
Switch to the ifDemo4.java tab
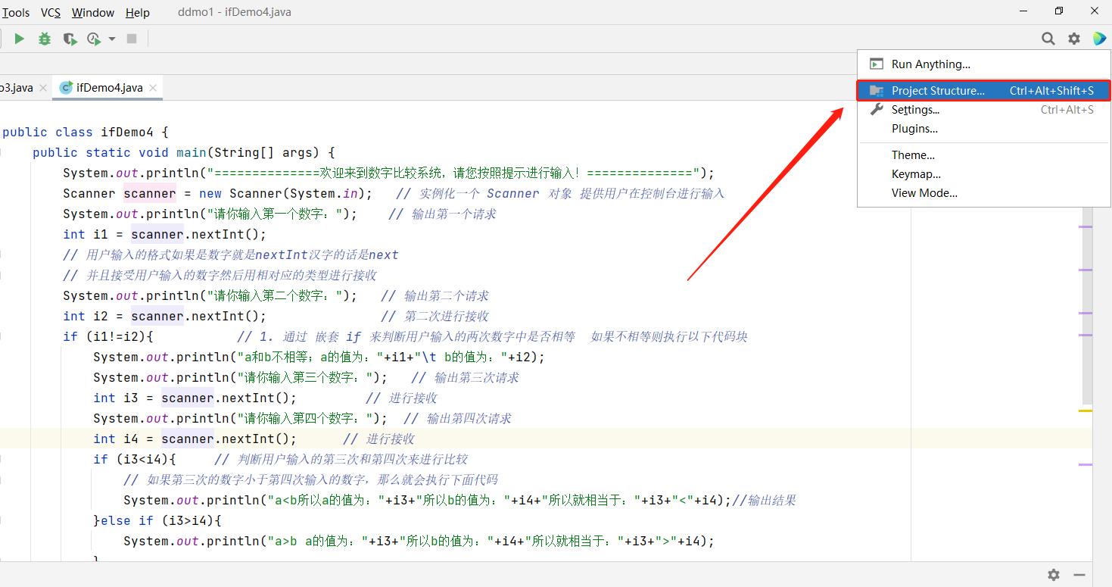[109, 88]
